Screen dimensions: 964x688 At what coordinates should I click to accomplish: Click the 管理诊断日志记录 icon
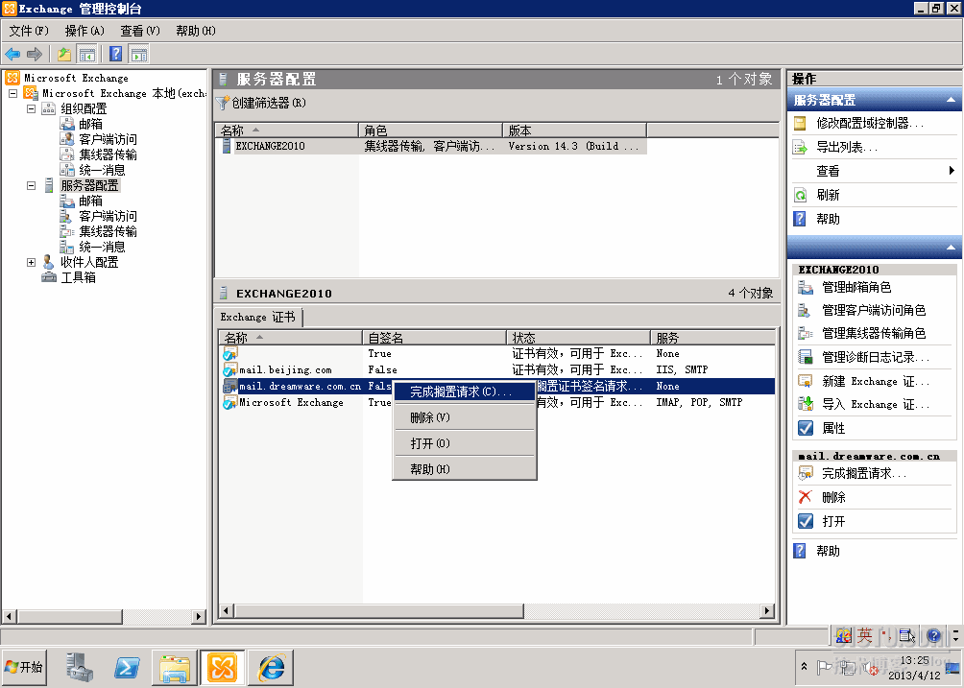tap(806, 357)
